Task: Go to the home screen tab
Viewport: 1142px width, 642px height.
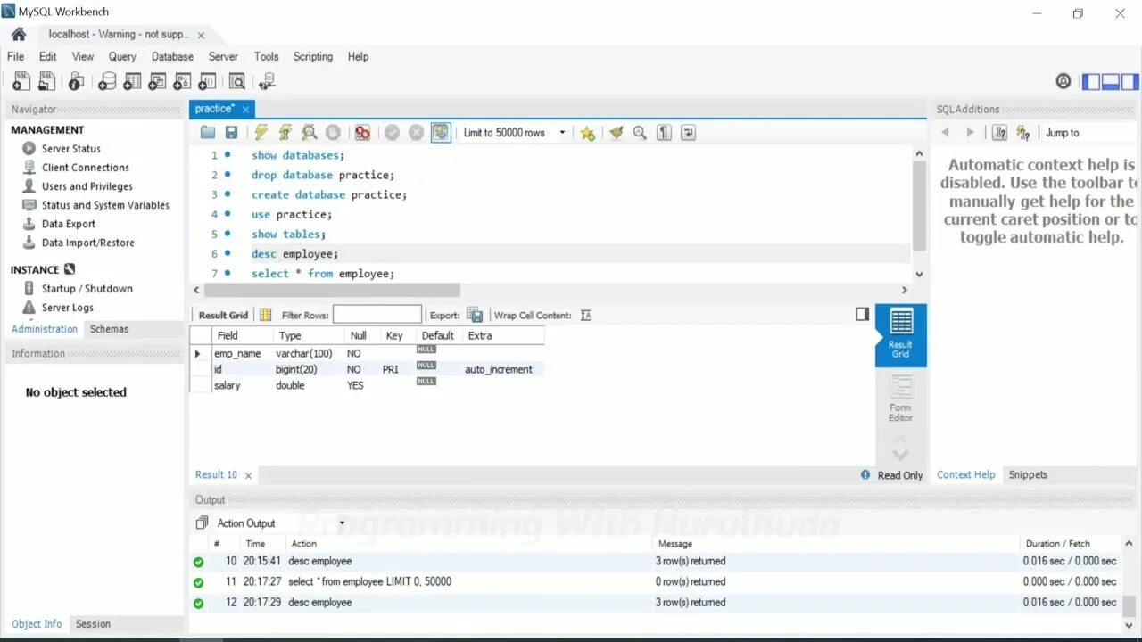Action: coord(19,34)
